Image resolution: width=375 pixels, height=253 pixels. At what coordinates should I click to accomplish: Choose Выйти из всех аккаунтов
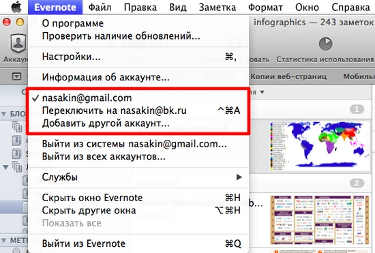pyautogui.click(x=138, y=157)
